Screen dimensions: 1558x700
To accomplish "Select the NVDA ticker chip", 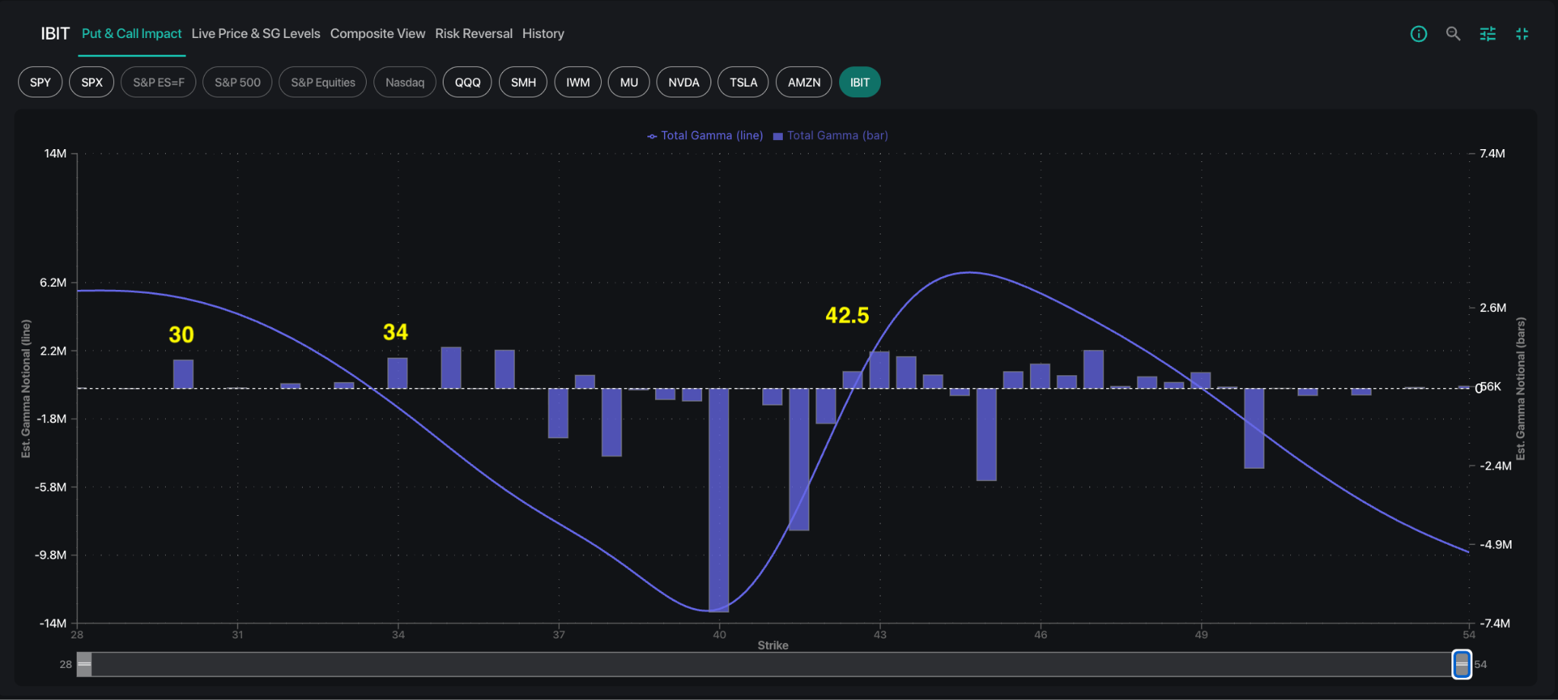I will coord(684,82).
